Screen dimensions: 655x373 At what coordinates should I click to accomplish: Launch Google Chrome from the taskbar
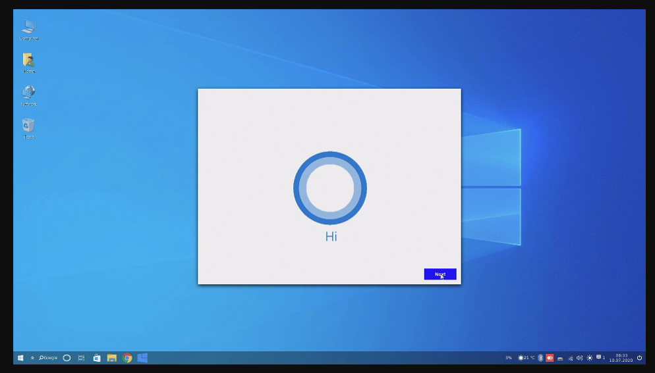(x=127, y=358)
